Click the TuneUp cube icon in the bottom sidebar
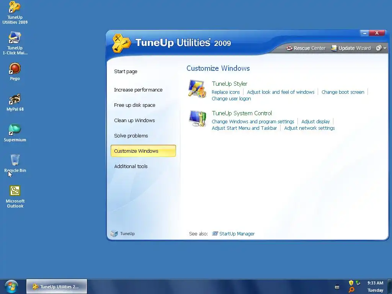The width and height of the screenshot is (392, 294). 114,234
